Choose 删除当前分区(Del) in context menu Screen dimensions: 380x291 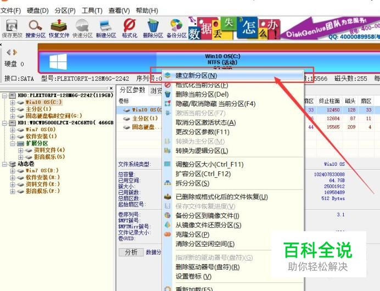click(233, 94)
